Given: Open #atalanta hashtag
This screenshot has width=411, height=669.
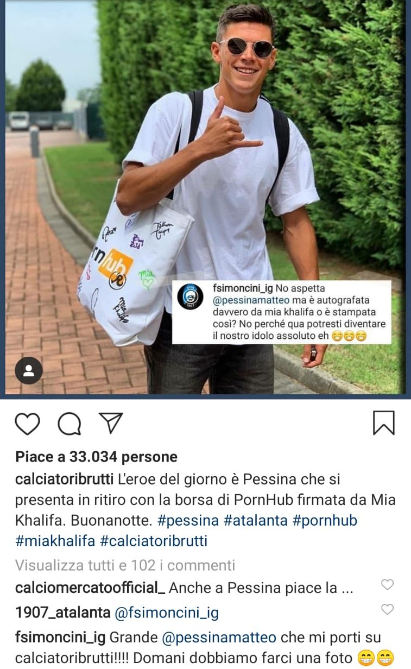Looking at the screenshot, I should pos(255,521).
